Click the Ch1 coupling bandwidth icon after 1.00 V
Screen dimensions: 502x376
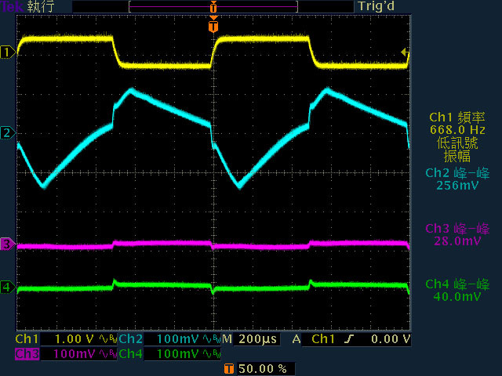pos(108,339)
